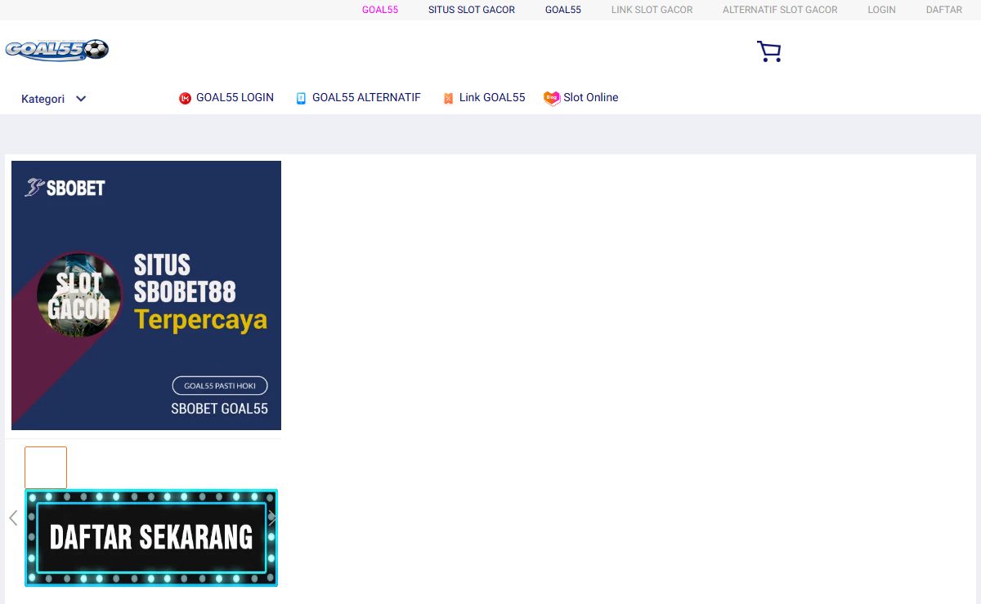Click the heart icon beside Slot Online
The height and width of the screenshot is (604, 981).
552,98
